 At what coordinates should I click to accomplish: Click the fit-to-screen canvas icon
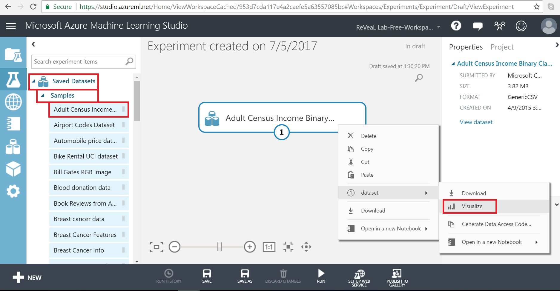[157, 247]
